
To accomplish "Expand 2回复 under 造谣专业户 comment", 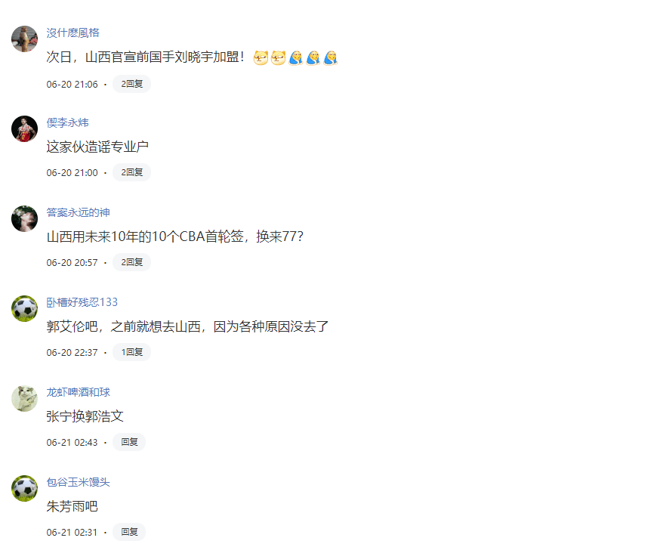I will 131,172.
